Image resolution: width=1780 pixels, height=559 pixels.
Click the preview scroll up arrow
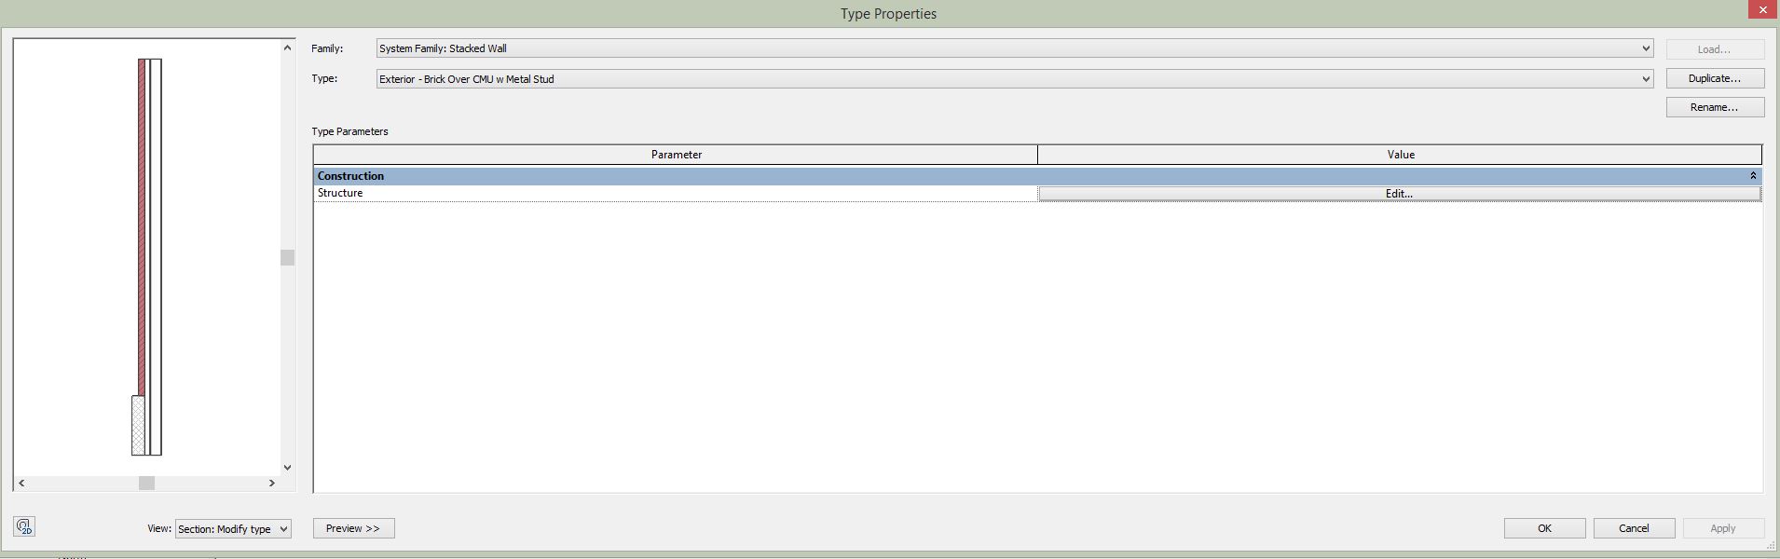coord(287,48)
